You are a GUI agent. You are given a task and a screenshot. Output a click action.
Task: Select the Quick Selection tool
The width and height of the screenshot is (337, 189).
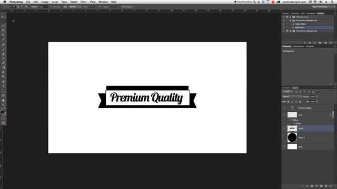[x=3, y=30]
